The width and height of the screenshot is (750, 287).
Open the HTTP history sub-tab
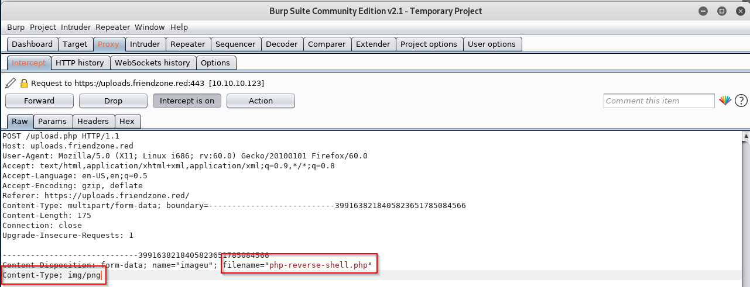click(x=80, y=63)
